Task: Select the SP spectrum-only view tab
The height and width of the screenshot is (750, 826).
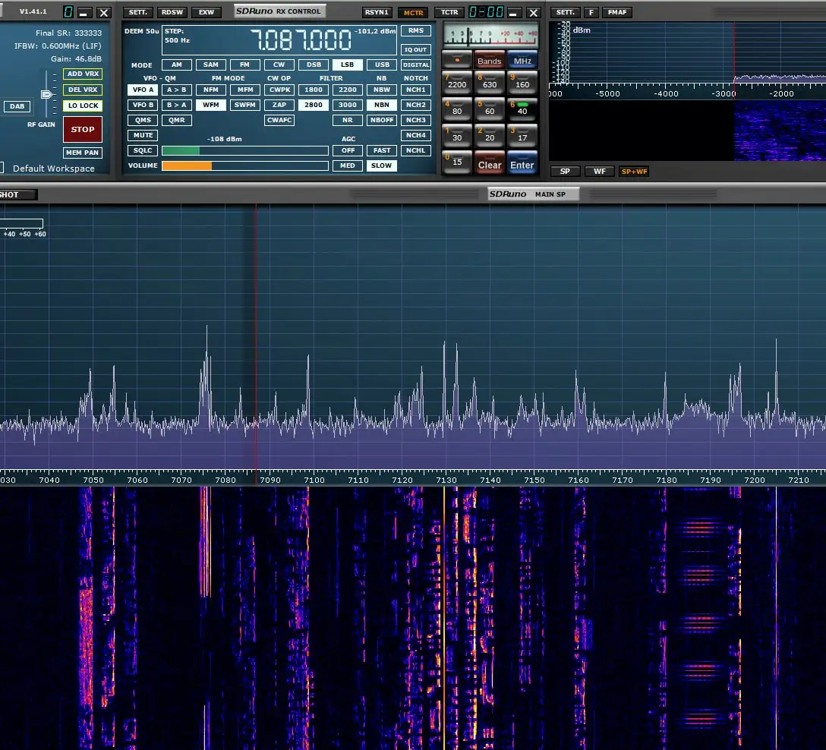Action: point(565,172)
